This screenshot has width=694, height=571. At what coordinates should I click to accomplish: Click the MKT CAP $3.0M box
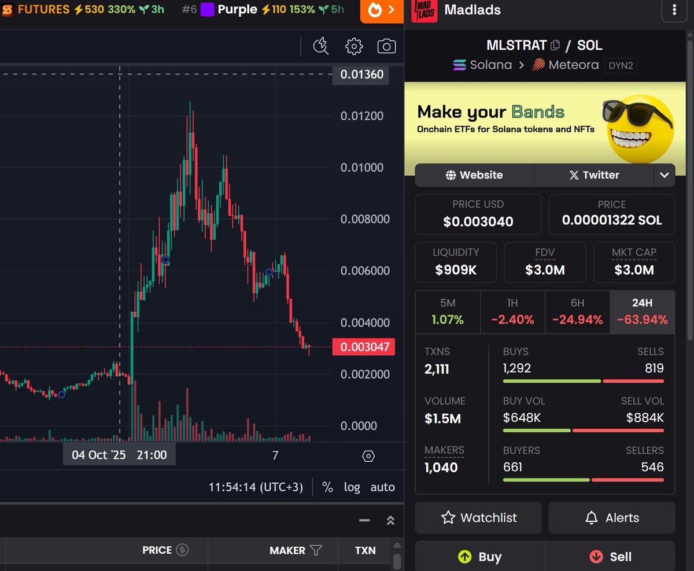tap(634, 262)
